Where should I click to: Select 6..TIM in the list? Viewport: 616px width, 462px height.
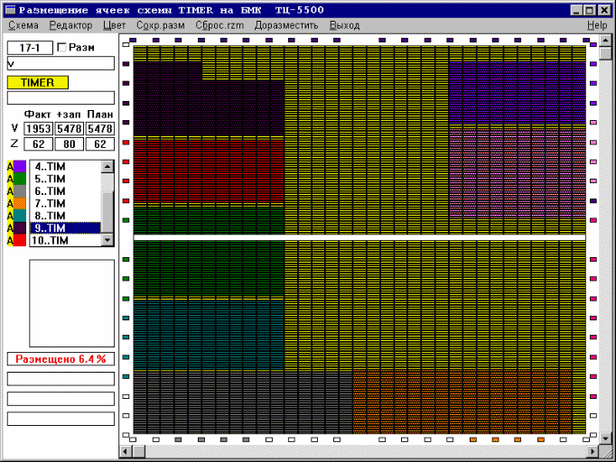tap(65, 191)
